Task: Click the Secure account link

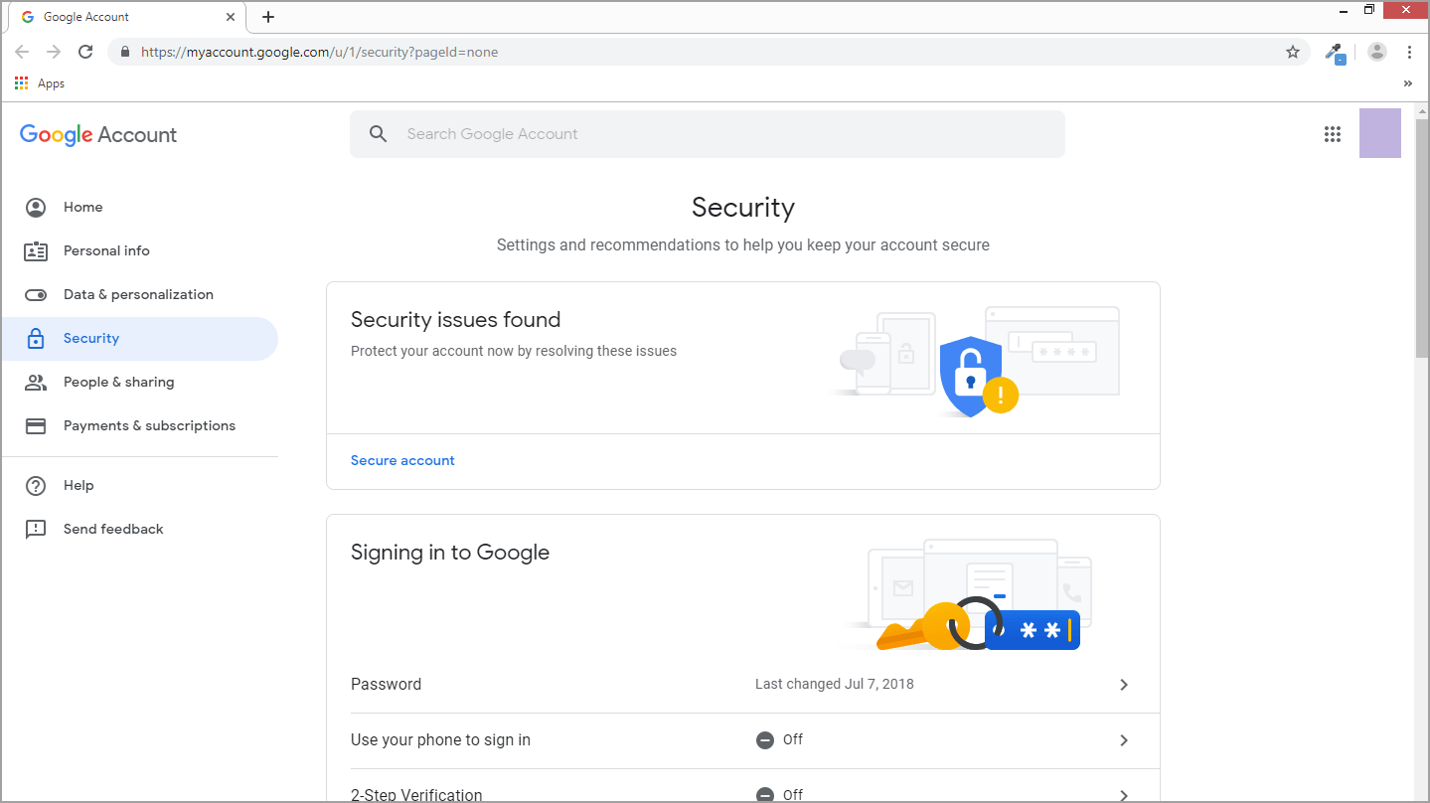Action: click(x=402, y=460)
